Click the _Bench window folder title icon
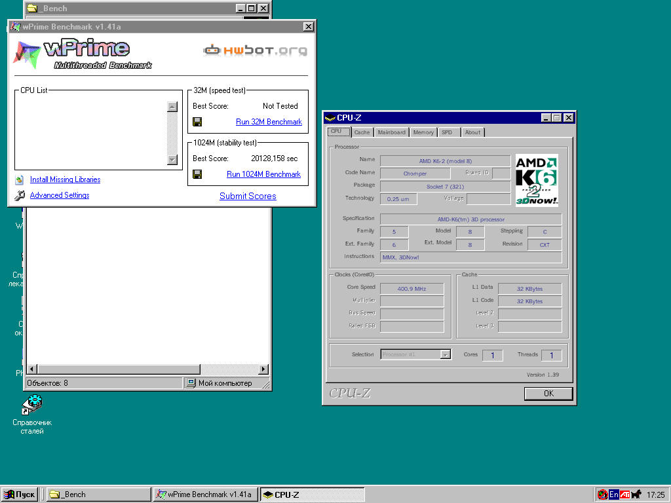Image resolution: width=671 pixels, height=503 pixels. 32,8
